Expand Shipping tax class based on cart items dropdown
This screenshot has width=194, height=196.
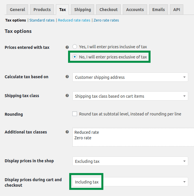130,96
